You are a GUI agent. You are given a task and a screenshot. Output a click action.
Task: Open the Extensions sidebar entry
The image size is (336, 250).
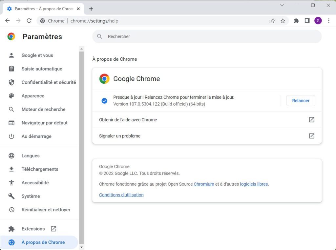tap(39, 229)
